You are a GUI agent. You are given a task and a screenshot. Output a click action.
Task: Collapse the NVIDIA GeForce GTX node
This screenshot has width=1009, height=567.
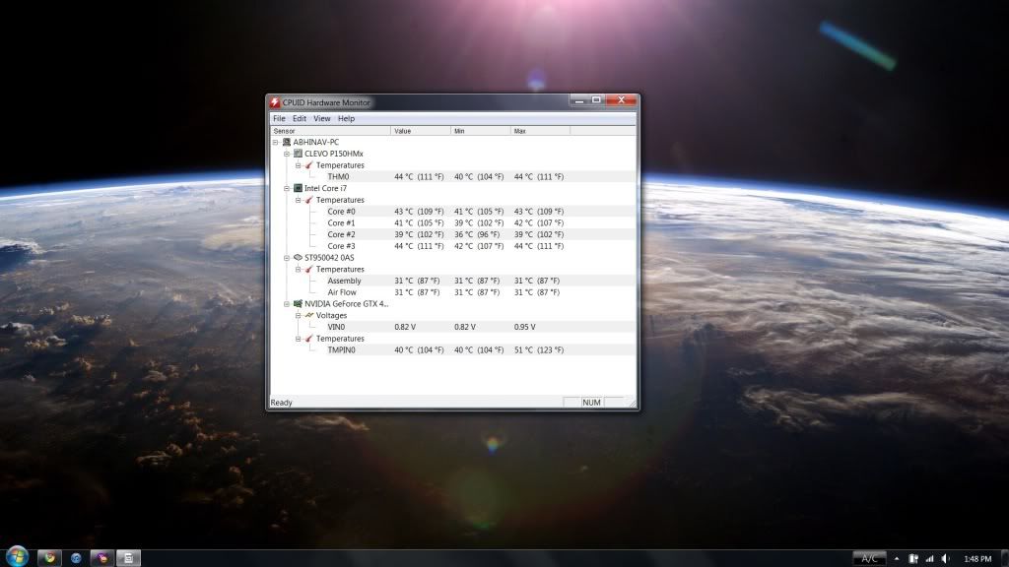(287, 304)
